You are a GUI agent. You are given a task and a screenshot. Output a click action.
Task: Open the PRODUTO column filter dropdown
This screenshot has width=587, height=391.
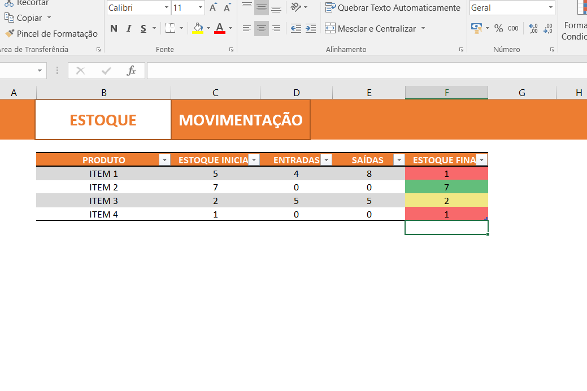coord(164,160)
